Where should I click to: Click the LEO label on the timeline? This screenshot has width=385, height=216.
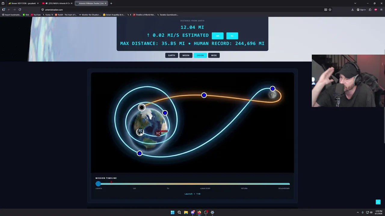134,188
